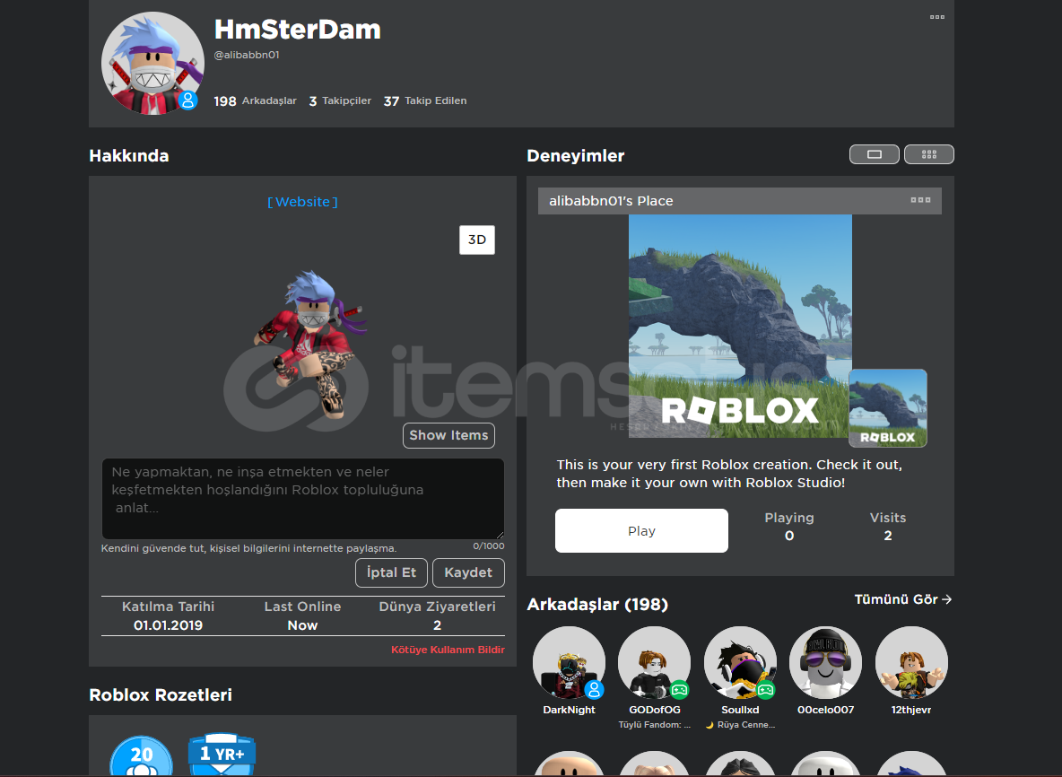Screen dimensions: 1062x777
Task: Switch experiences to grid view
Action: pyautogui.click(x=928, y=154)
